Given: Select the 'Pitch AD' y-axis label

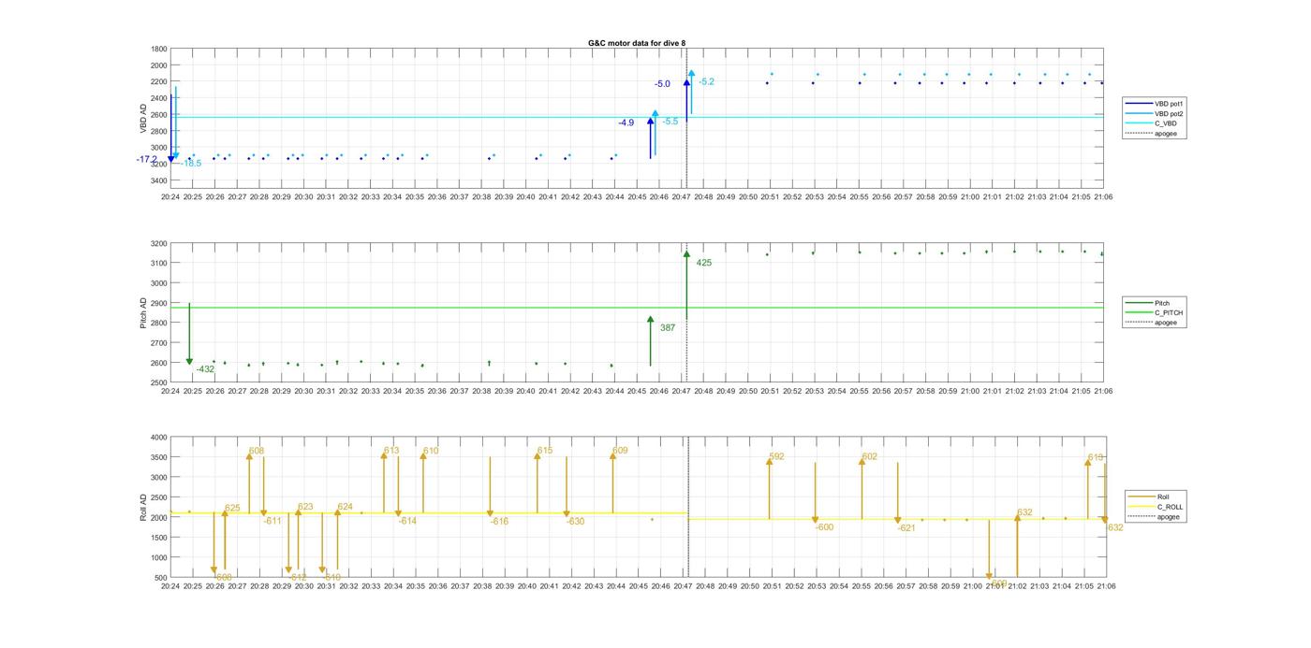Looking at the screenshot, I should click(x=143, y=313).
